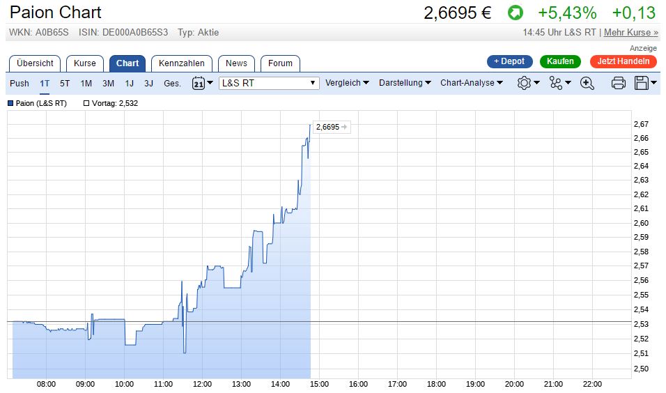Select the Ges. full history timeframe

pyautogui.click(x=173, y=84)
